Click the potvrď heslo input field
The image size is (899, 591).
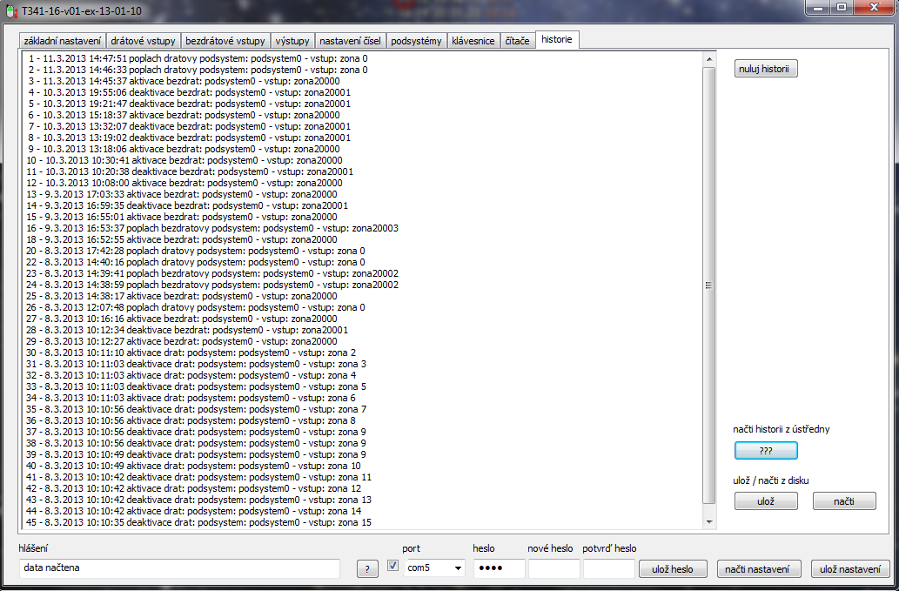(x=609, y=568)
